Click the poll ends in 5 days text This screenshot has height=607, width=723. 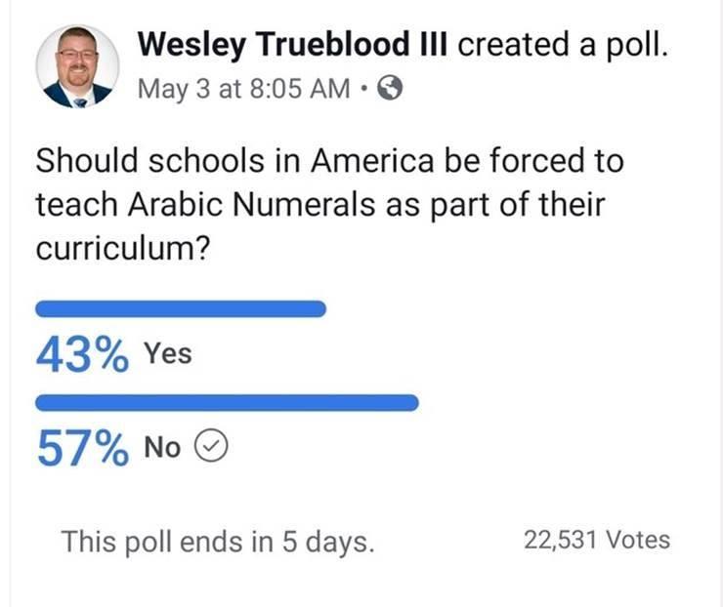point(218,542)
